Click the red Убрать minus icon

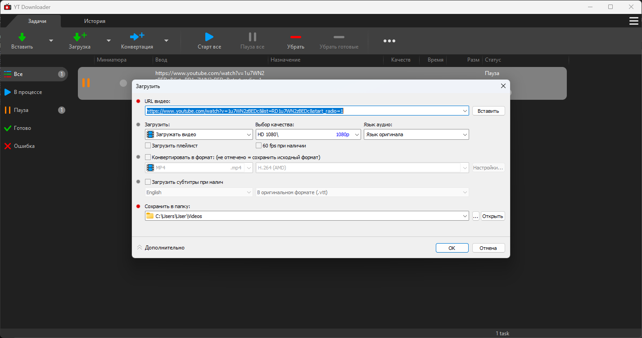(x=295, y=37)
